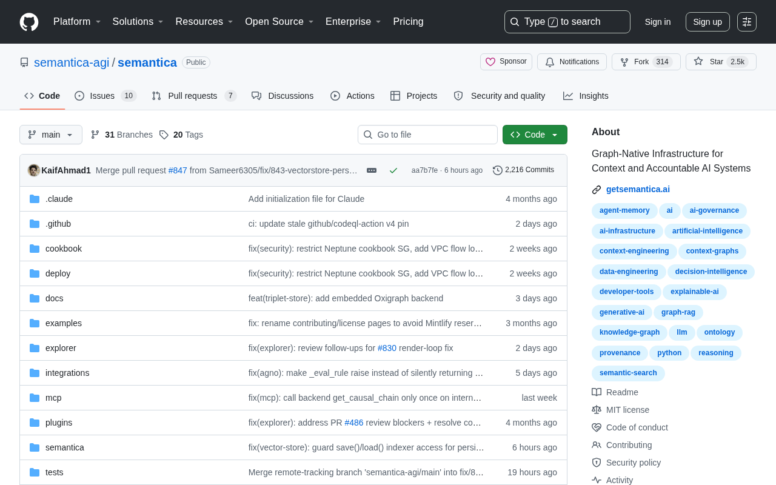View the 2,216 Commits history
The image size is (776, 485).
click(524, 170)
